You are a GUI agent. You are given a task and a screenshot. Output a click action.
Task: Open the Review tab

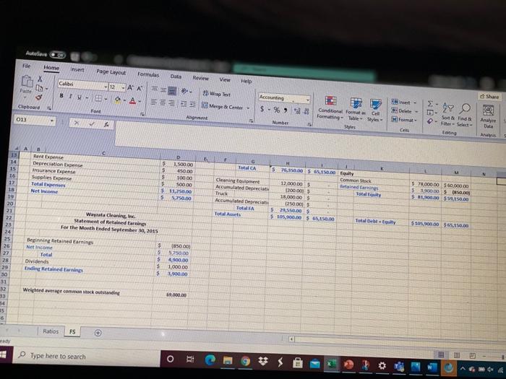tap(200, 78)
